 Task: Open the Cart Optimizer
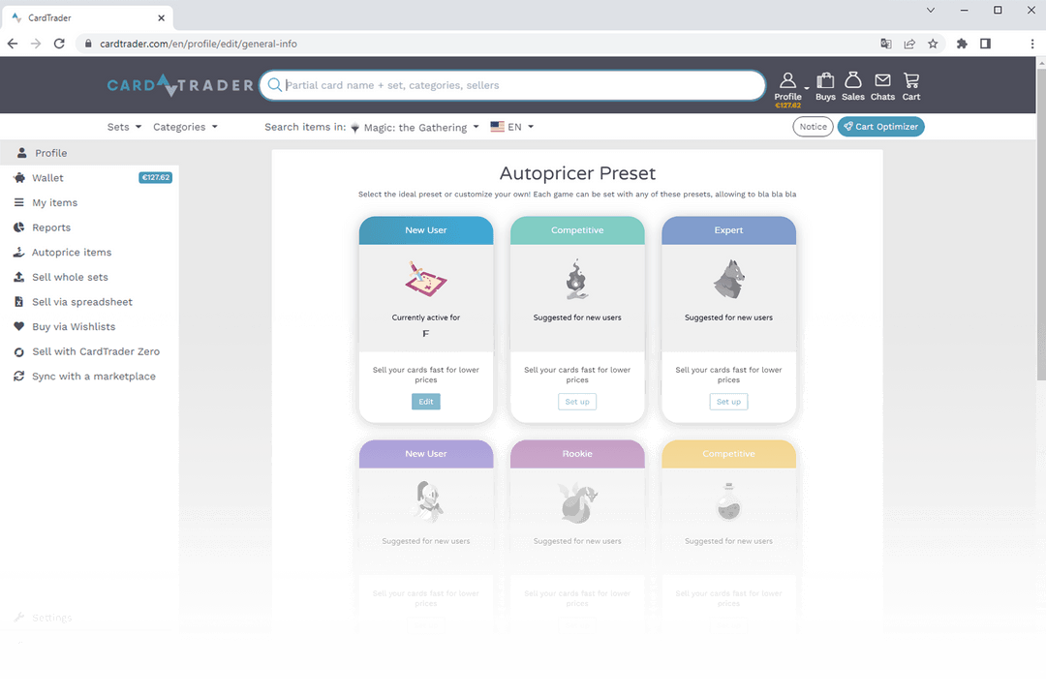click(880, 126)
